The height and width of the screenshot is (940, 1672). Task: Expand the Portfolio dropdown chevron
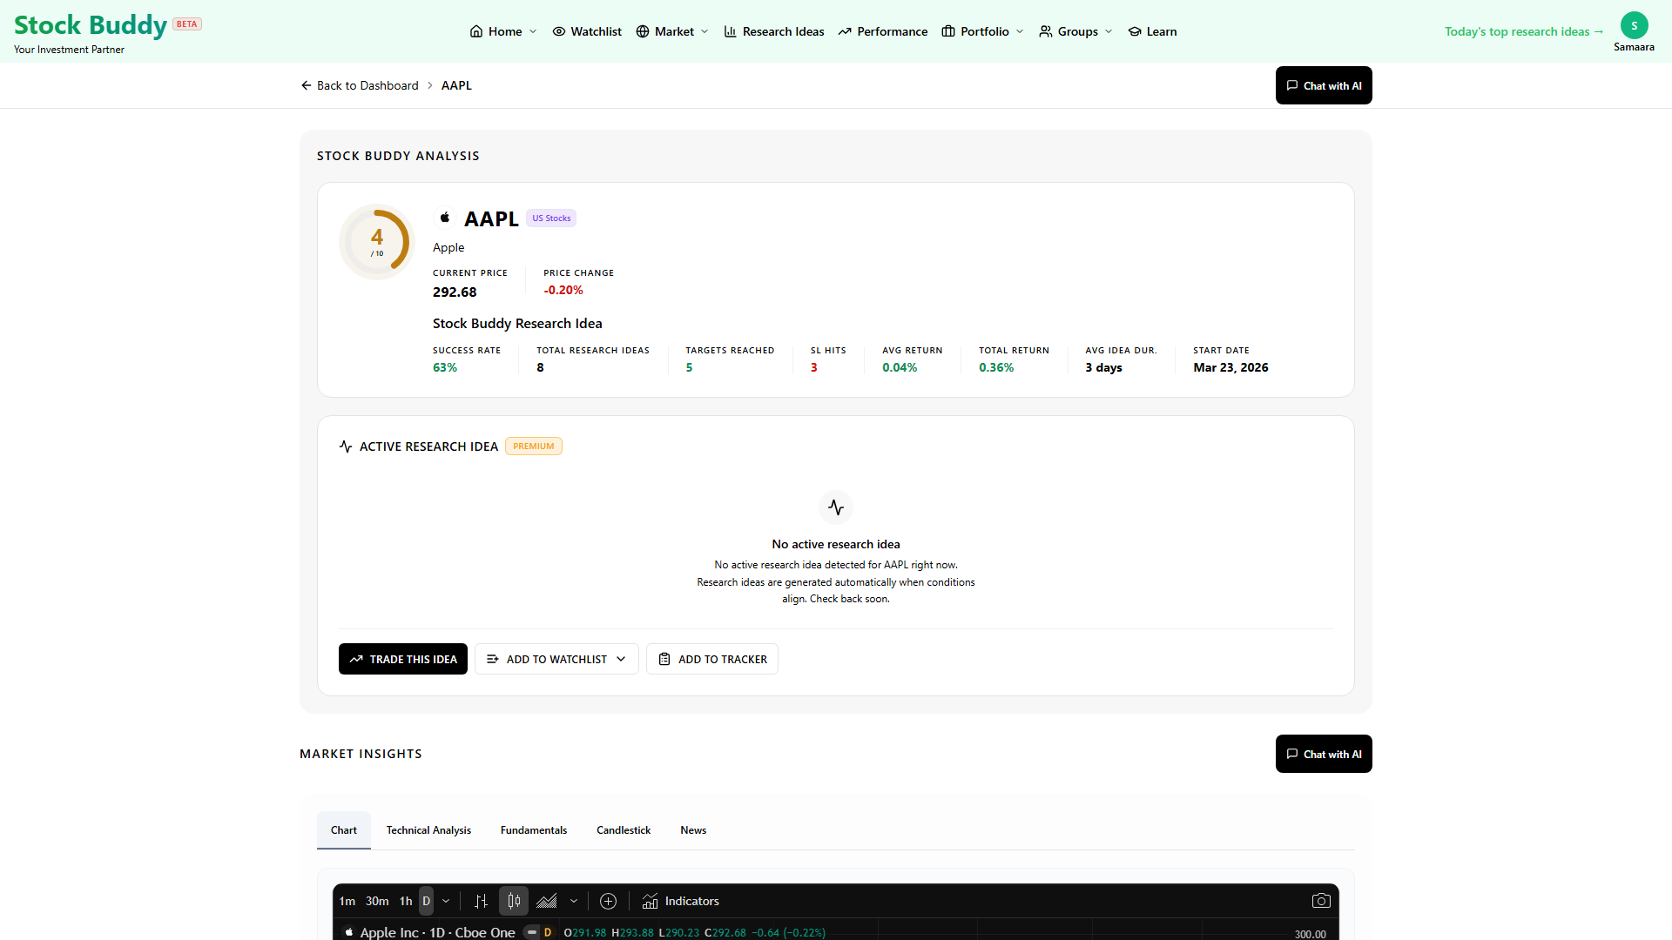pos(1020,31)
